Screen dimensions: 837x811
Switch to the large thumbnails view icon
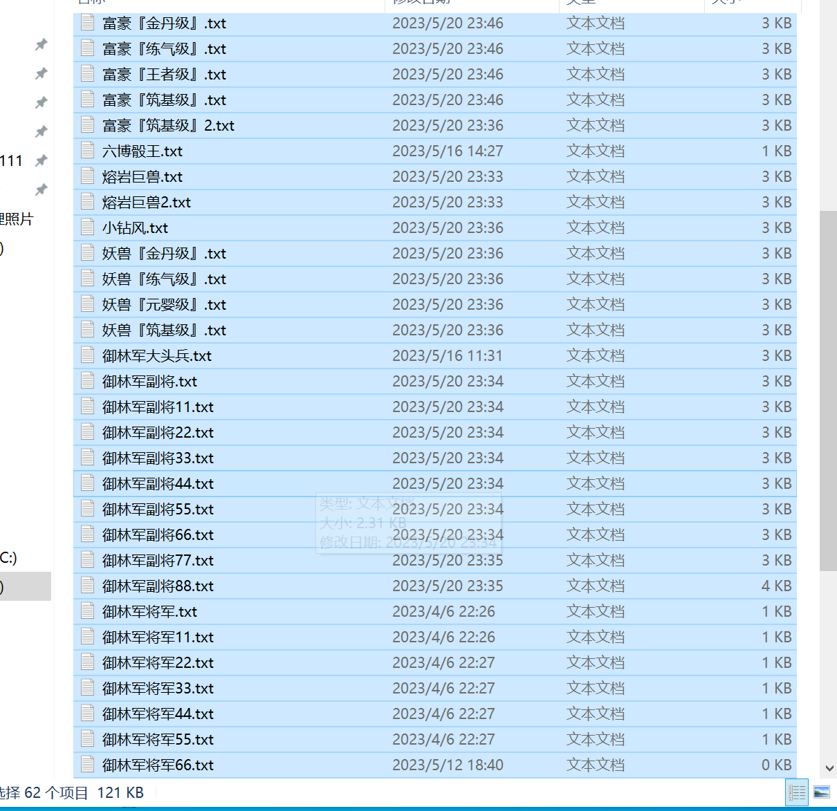pos(821,792)
